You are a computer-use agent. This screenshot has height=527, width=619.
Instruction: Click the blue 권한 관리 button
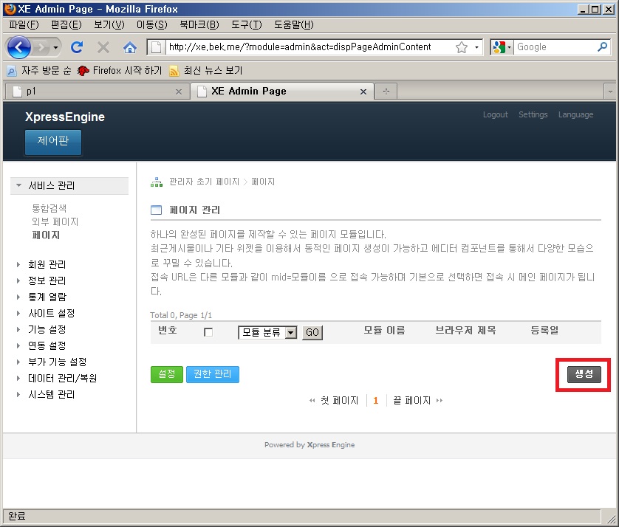[x=213, y=374]
